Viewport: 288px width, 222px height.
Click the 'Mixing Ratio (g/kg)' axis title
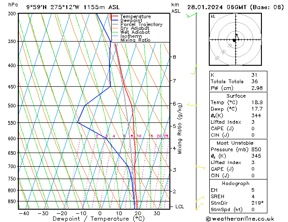coord(179,128)
